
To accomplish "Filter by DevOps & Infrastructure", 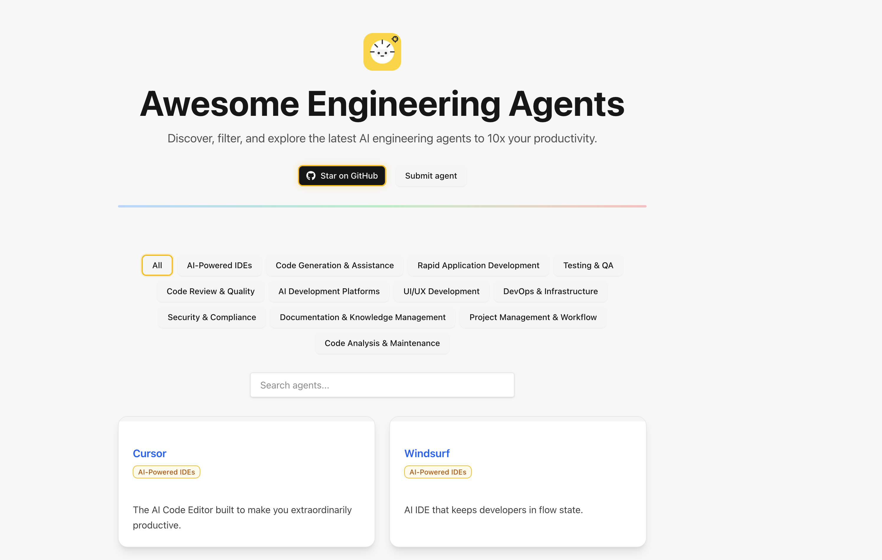I will point(550,291).
